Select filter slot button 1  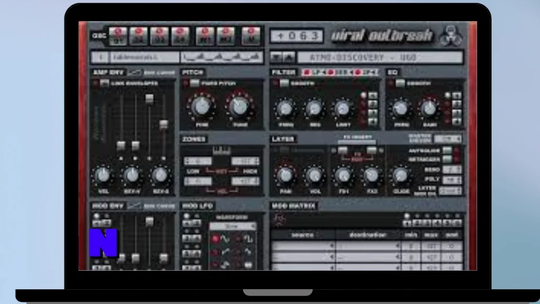pos(373,96)
